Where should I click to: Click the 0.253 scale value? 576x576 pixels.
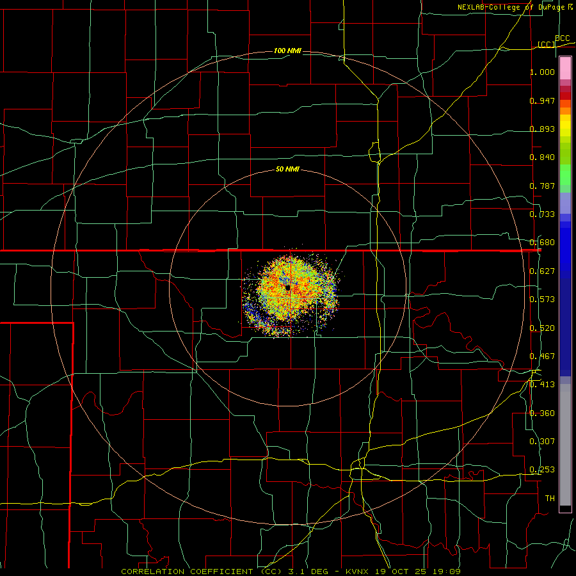coord(542,470)
